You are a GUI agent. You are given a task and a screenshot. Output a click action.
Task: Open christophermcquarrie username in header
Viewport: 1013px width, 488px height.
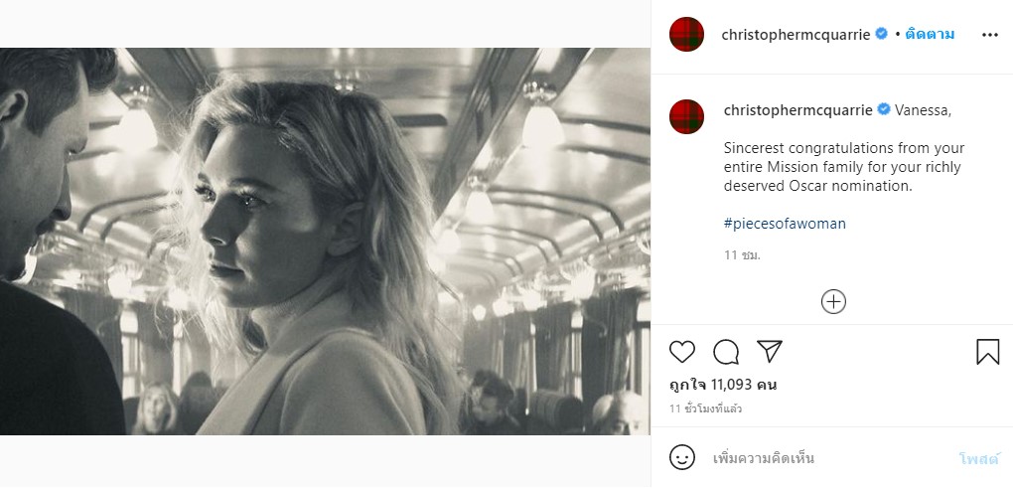click(796, 35)
